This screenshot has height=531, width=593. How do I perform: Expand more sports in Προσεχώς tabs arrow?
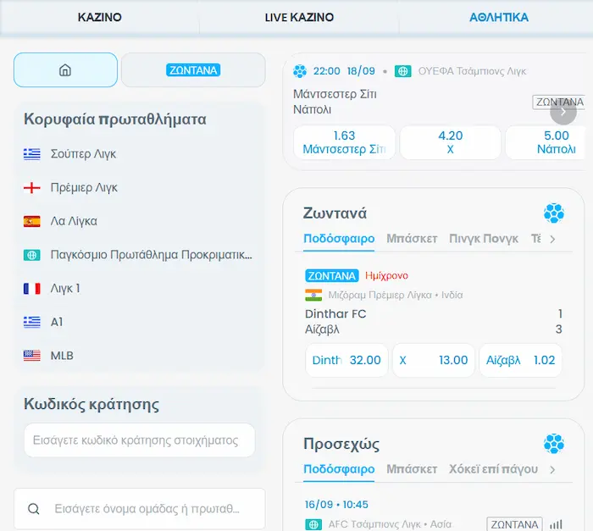tap(552, 469)
